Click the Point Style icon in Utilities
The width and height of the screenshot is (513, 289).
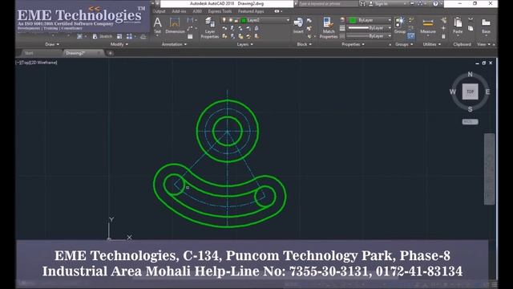pos(443,28)
